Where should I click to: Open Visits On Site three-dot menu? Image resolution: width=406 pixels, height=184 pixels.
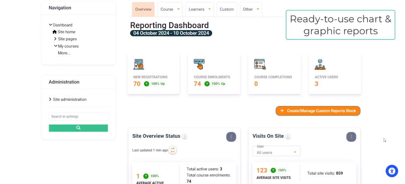coord(351,137)
